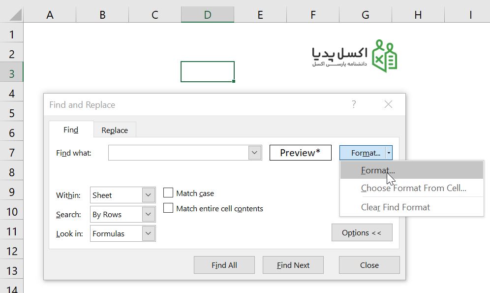490x293 pixels.
Task: Select Choose Format From Cell... menu item
Action: (x=412, y=188)
